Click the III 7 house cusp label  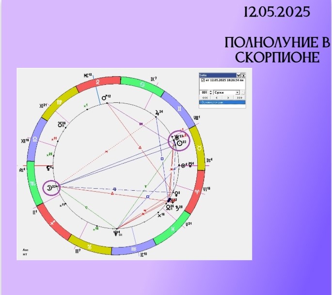[78, 251]
